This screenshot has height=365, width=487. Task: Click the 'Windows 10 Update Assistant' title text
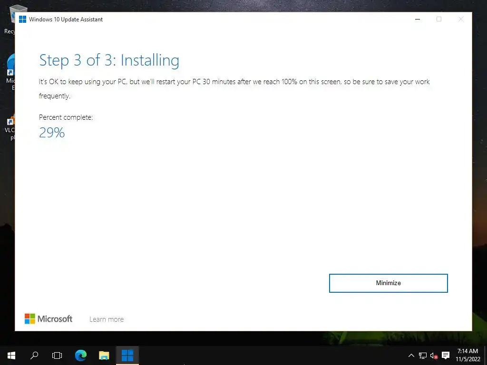pos(66,19)
